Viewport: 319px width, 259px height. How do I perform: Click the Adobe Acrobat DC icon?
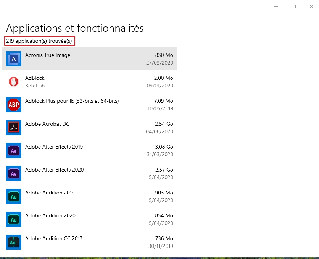point(14,128)
